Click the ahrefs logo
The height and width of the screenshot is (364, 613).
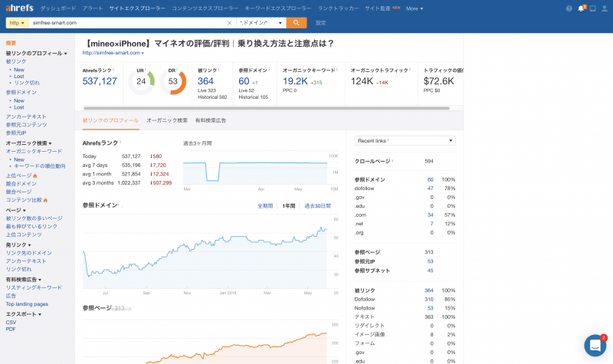(20, 8)
